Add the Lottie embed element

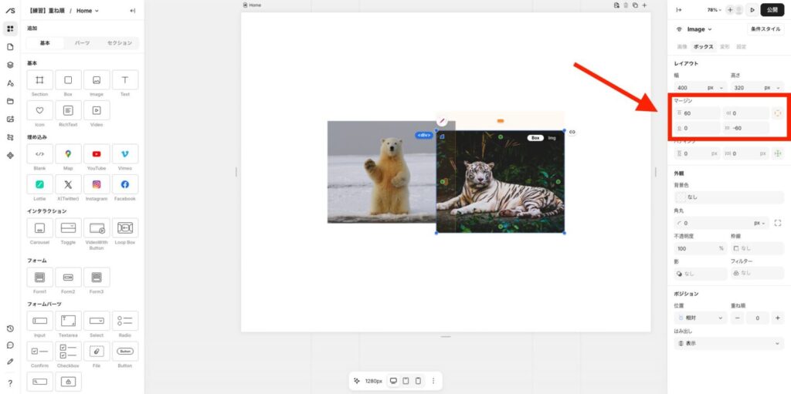pos(39,185)
